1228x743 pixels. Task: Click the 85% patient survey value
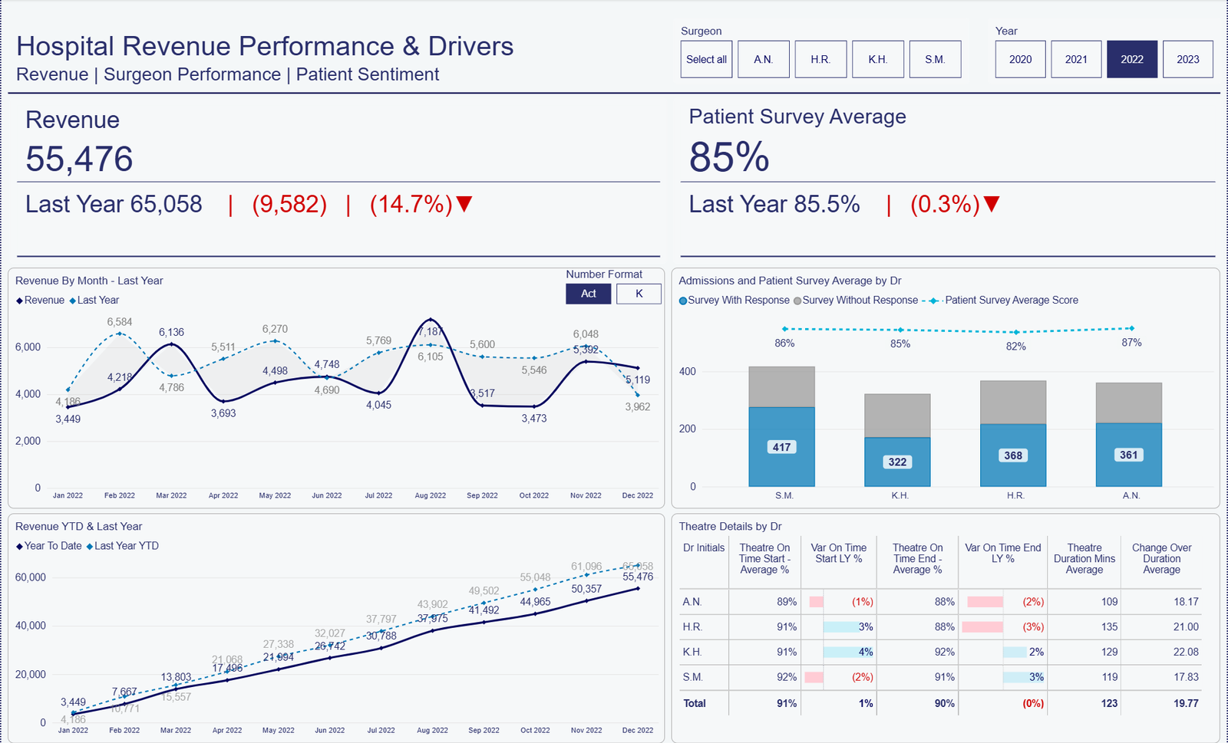click(x=729, y=157)
